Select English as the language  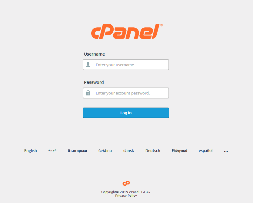click(31, 151)
